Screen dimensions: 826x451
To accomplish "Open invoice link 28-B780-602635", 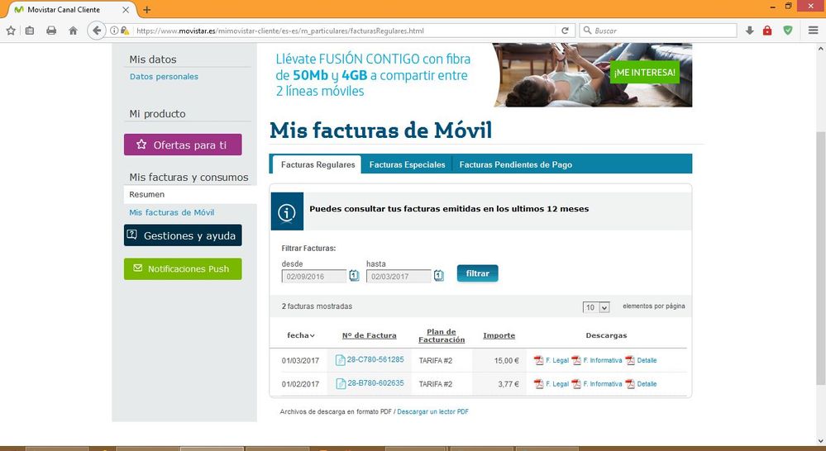I will tap(375, 383).
